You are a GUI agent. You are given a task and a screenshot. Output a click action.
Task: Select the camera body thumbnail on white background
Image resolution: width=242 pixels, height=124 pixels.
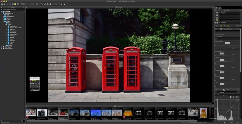click(42, 113)
